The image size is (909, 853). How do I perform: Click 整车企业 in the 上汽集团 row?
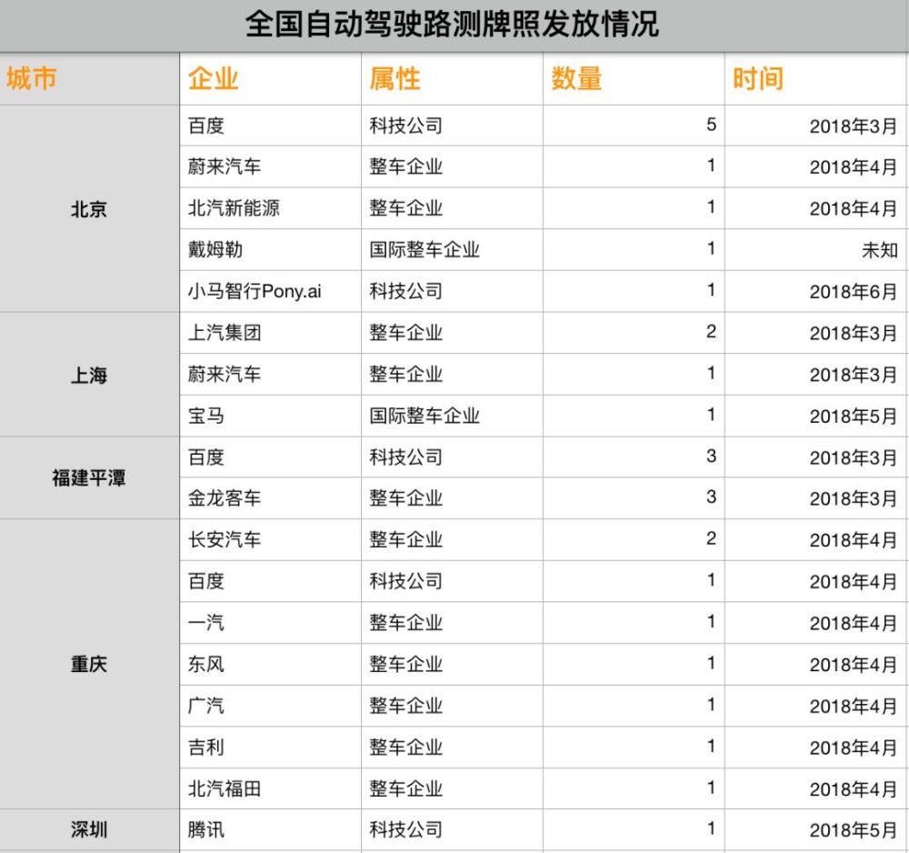click(x=405, y=332)
